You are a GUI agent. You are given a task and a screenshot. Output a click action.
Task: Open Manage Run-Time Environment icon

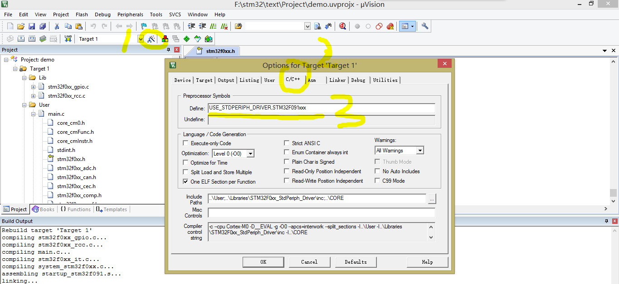[186, 39]
